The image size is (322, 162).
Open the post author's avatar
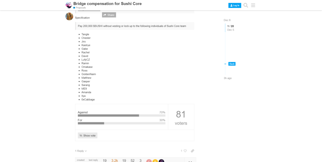(69, 16)
